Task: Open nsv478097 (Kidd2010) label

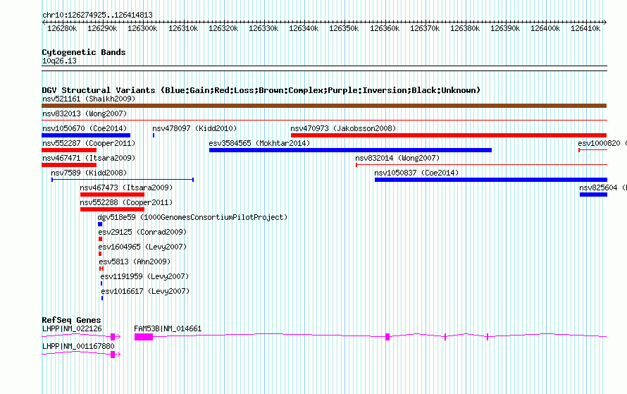Action: [194, 128]
